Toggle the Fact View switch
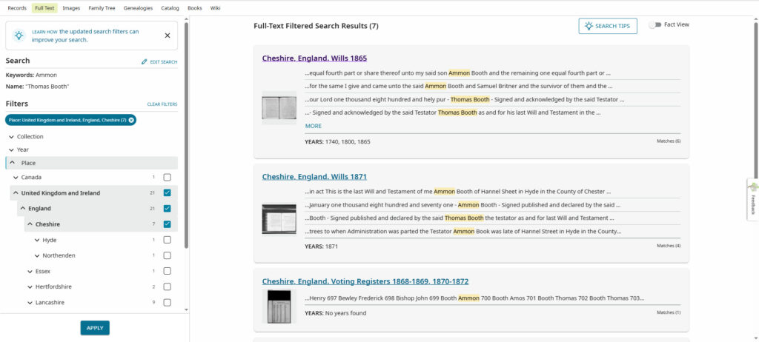The image size is (759, 342). [x=654, y=25]
